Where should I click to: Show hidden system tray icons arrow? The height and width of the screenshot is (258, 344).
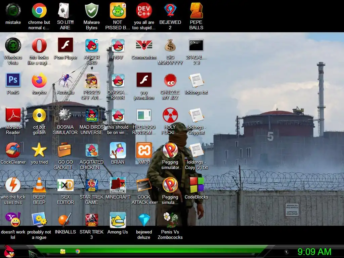[286, 252]
